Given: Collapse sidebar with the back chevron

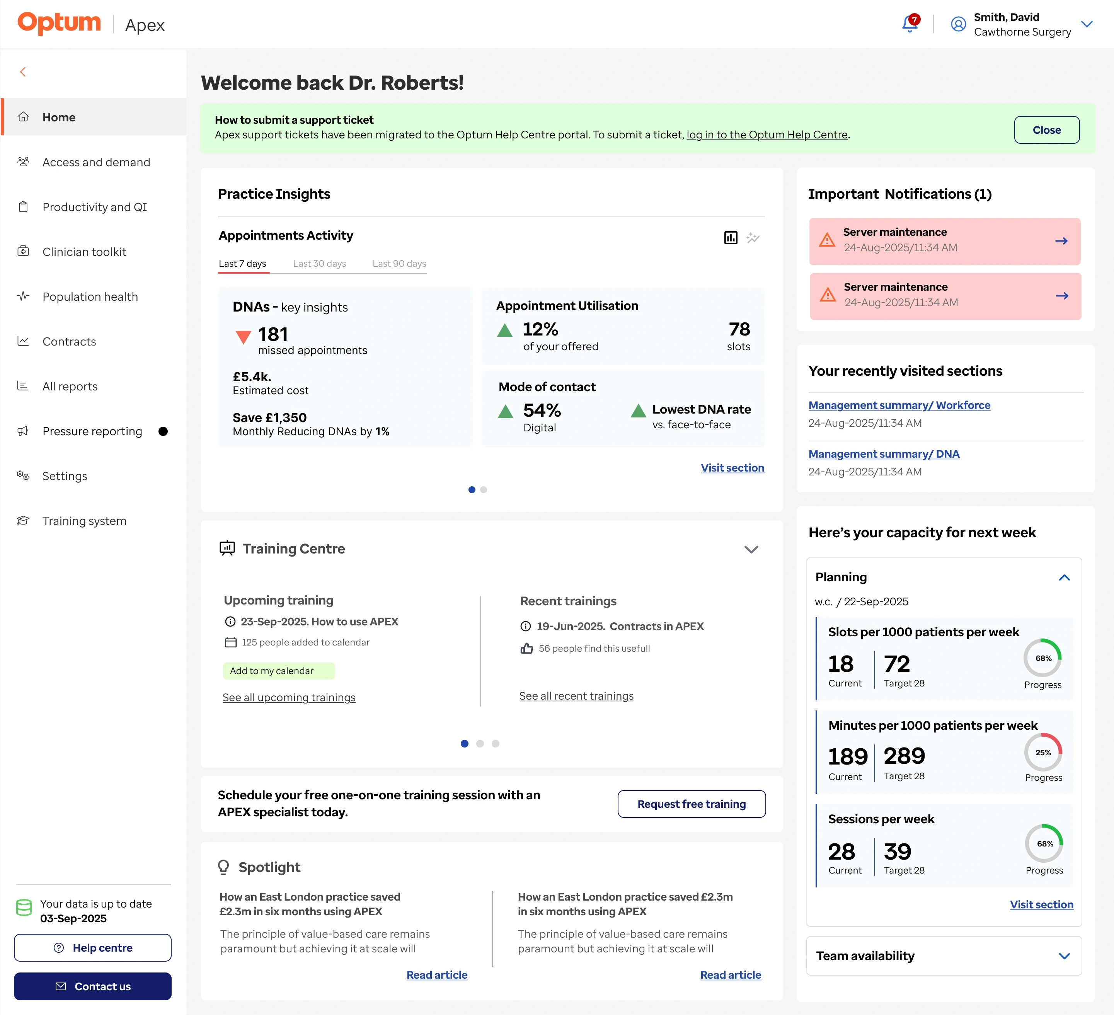Looking at the screenshot, I should coord(23,72).
